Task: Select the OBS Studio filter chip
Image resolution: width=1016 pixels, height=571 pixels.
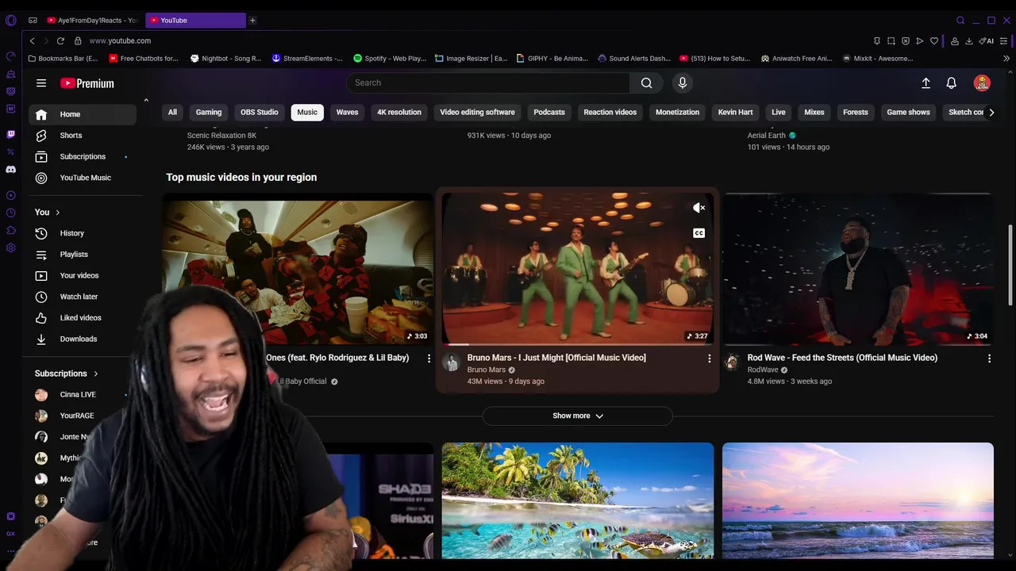Action: pos(260,112)
